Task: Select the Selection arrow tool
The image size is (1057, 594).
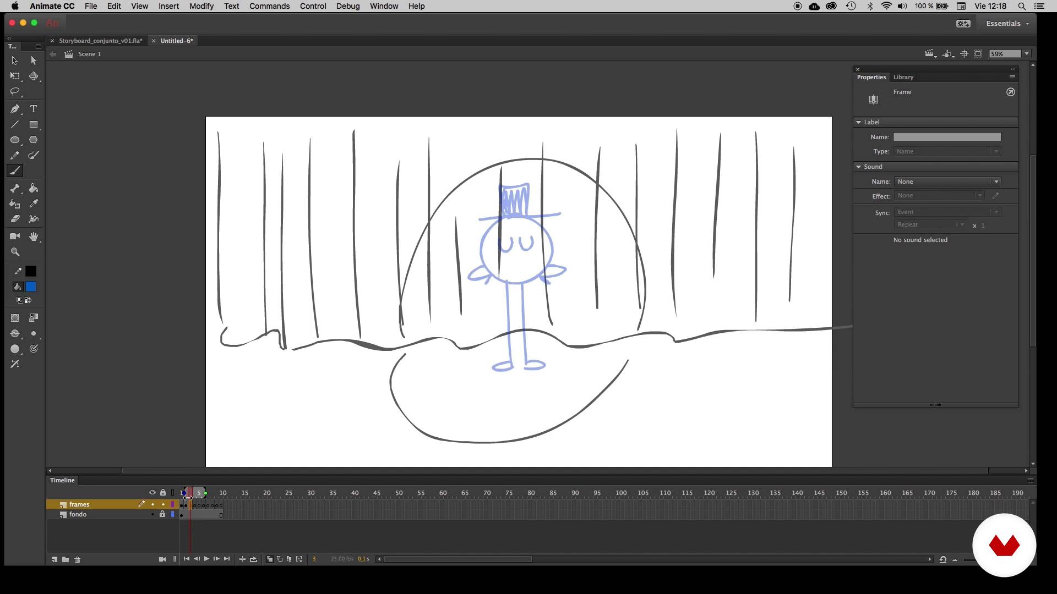Action: point(15,61)
